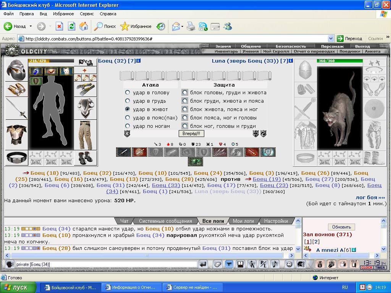Open Инвентарь in the game menu
The height and width of the screenshot is (293, 391).
(x=226, y=52)
